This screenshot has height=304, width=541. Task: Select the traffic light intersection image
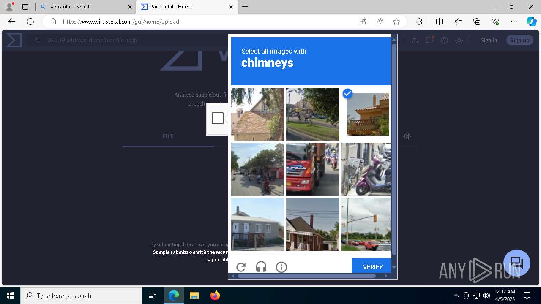pyautogui.click(x=366, y=224)
